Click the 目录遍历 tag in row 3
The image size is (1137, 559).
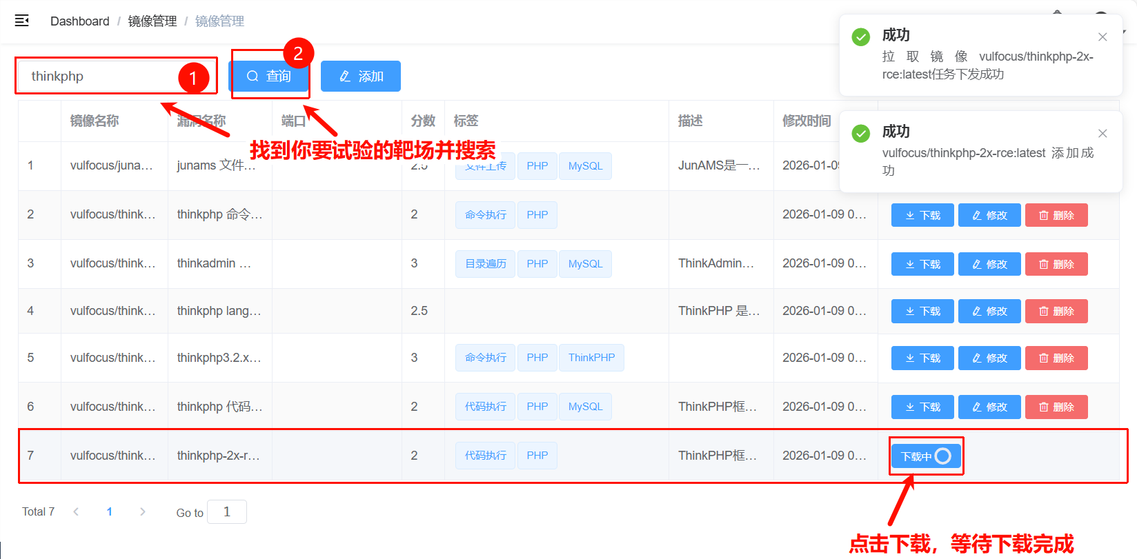[x=485, y=264]
